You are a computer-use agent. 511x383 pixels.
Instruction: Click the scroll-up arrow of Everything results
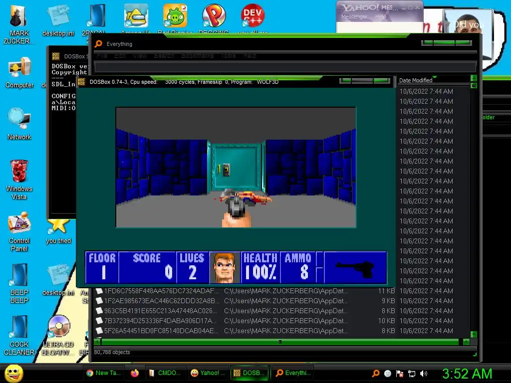click(474, 78)
